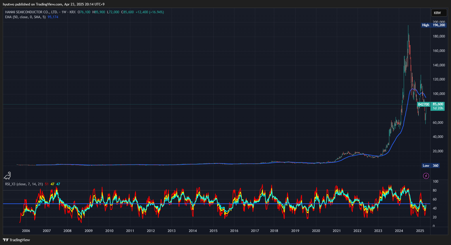
Task: Click the TradingView logo at bottom left
Action: (x=16, y=240)
